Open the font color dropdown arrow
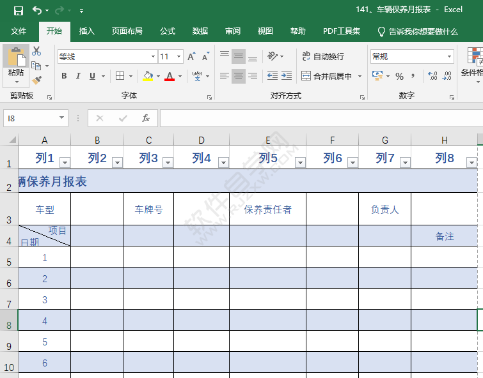 coord(180,76)
